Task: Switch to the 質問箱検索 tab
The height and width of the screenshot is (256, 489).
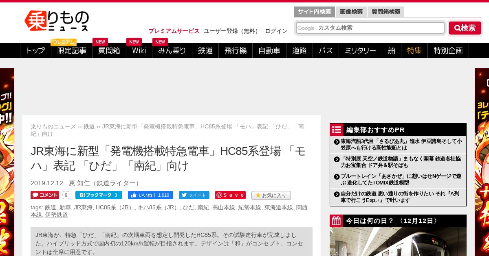Action: click(386, 12)
